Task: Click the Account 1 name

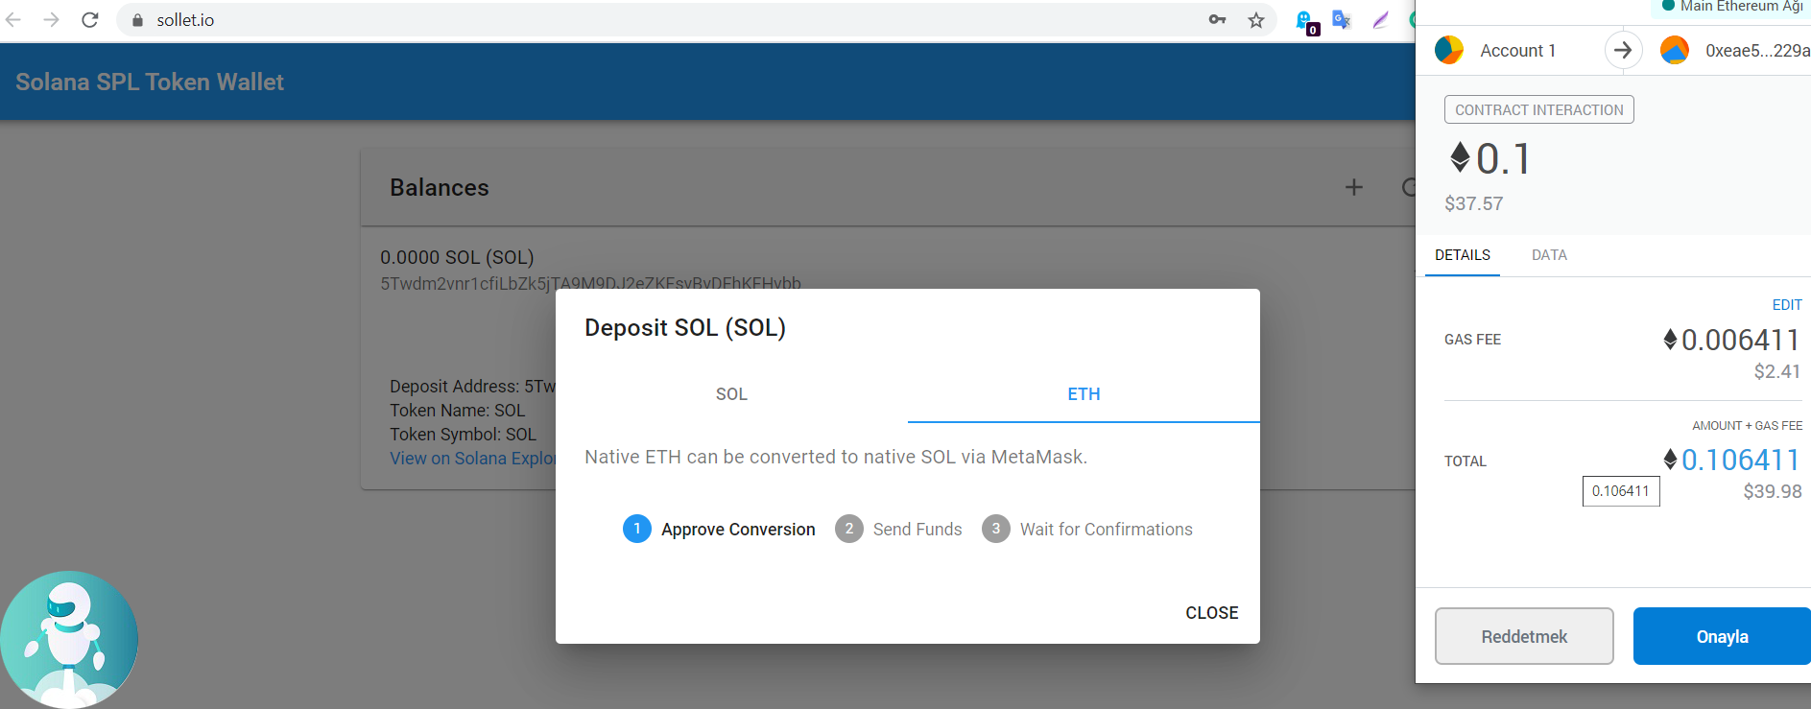Action: coord(1517,51)
